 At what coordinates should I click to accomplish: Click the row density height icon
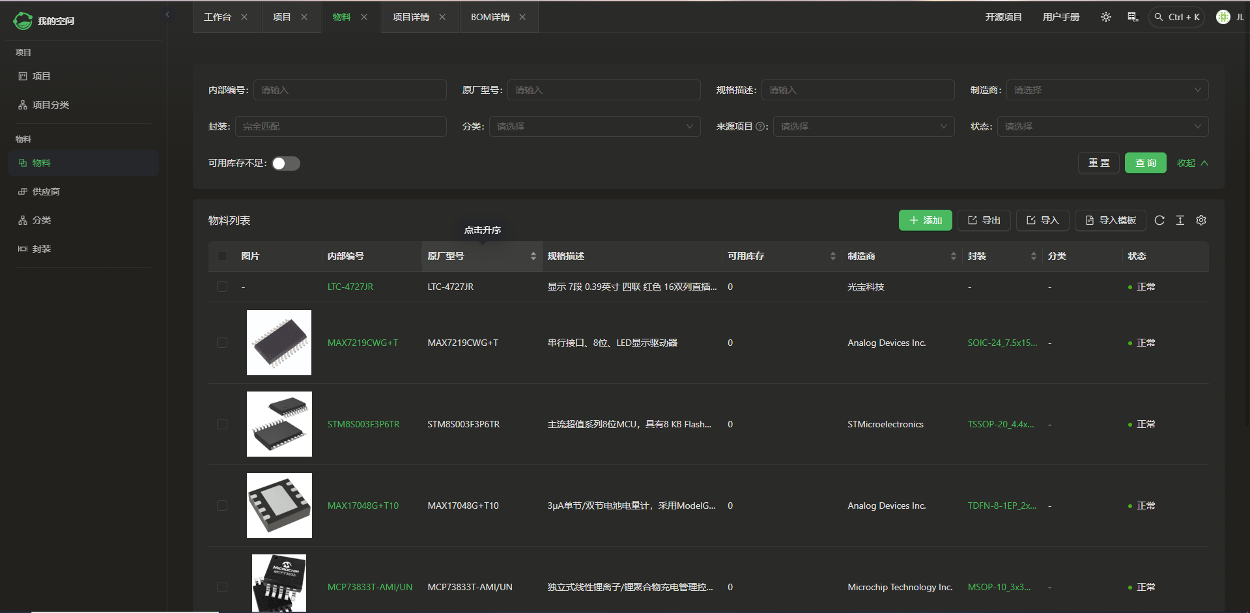(1180, 220)
